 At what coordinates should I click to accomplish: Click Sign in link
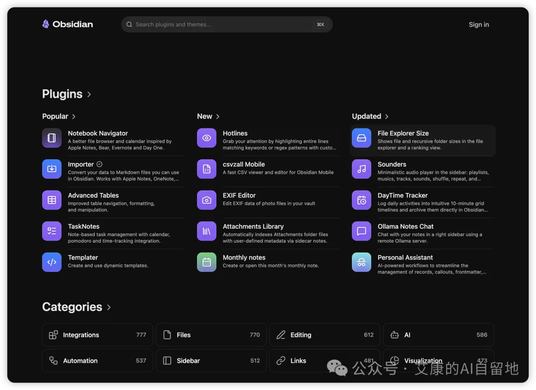[x=478, y=25]
